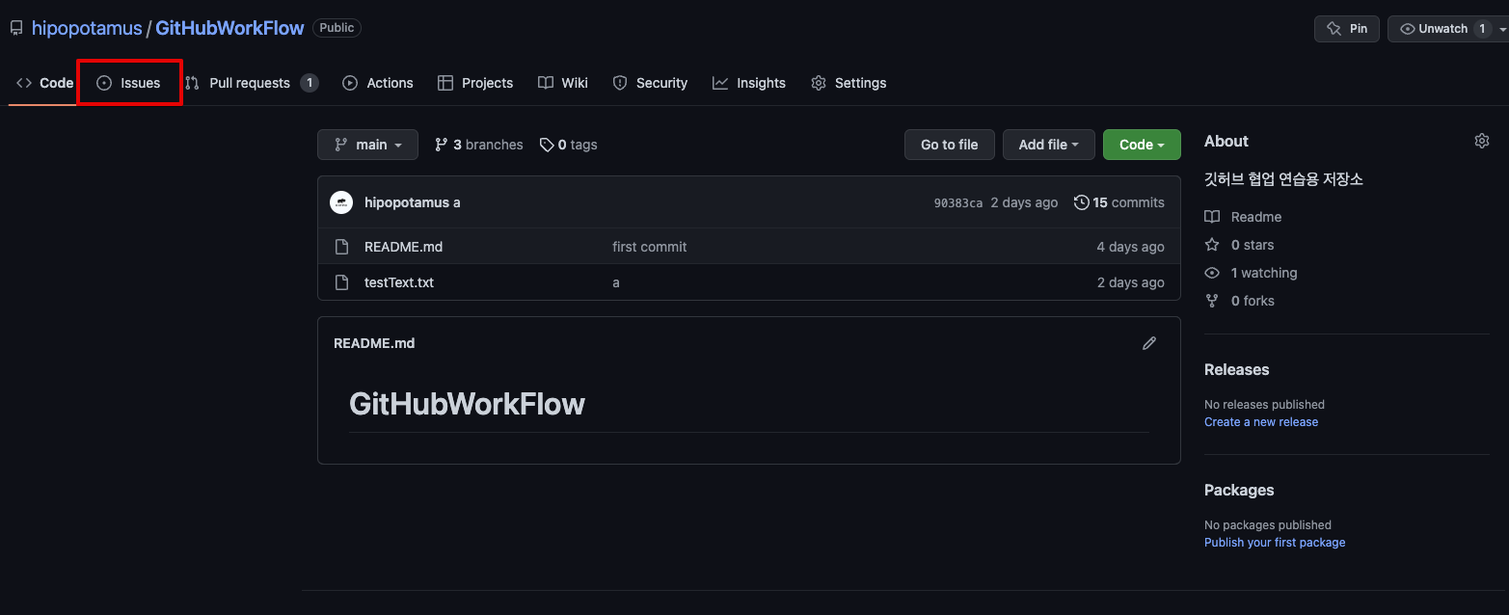
Task: Expand the main branch selector
Action: coord(367,145)
